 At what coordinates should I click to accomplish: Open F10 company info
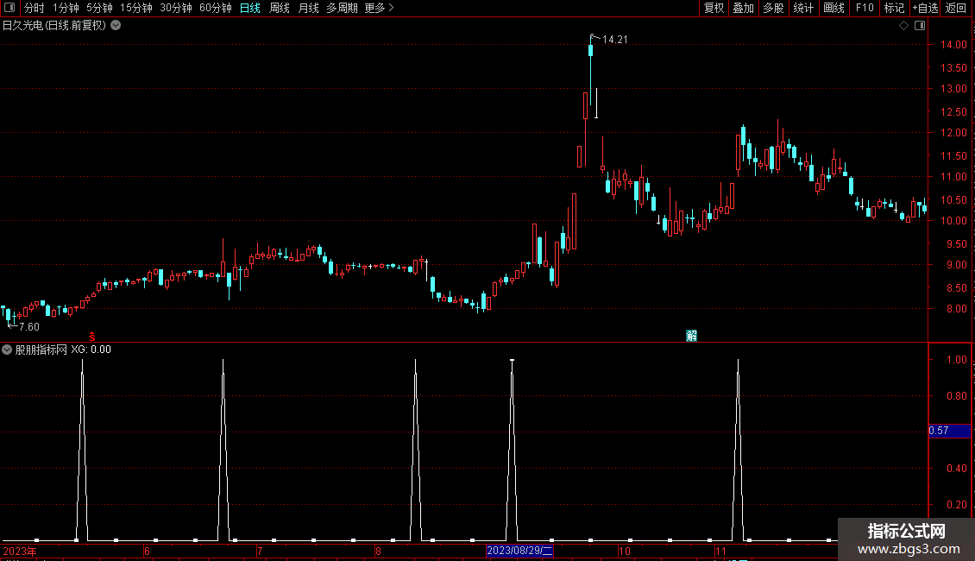865,8
